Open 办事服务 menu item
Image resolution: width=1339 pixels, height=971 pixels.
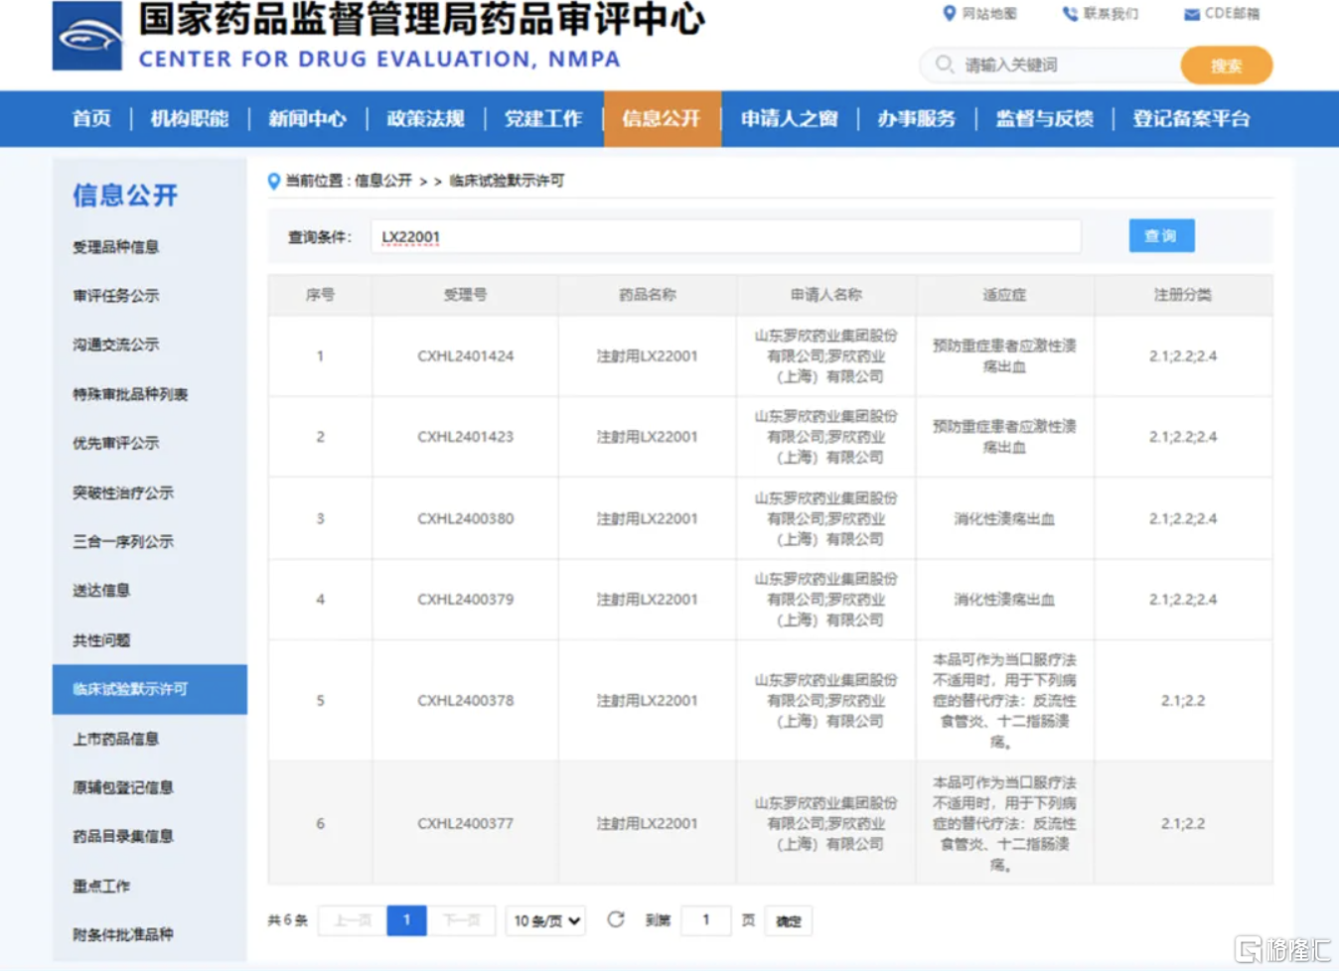pyautogui.click(x=916, y=119)
